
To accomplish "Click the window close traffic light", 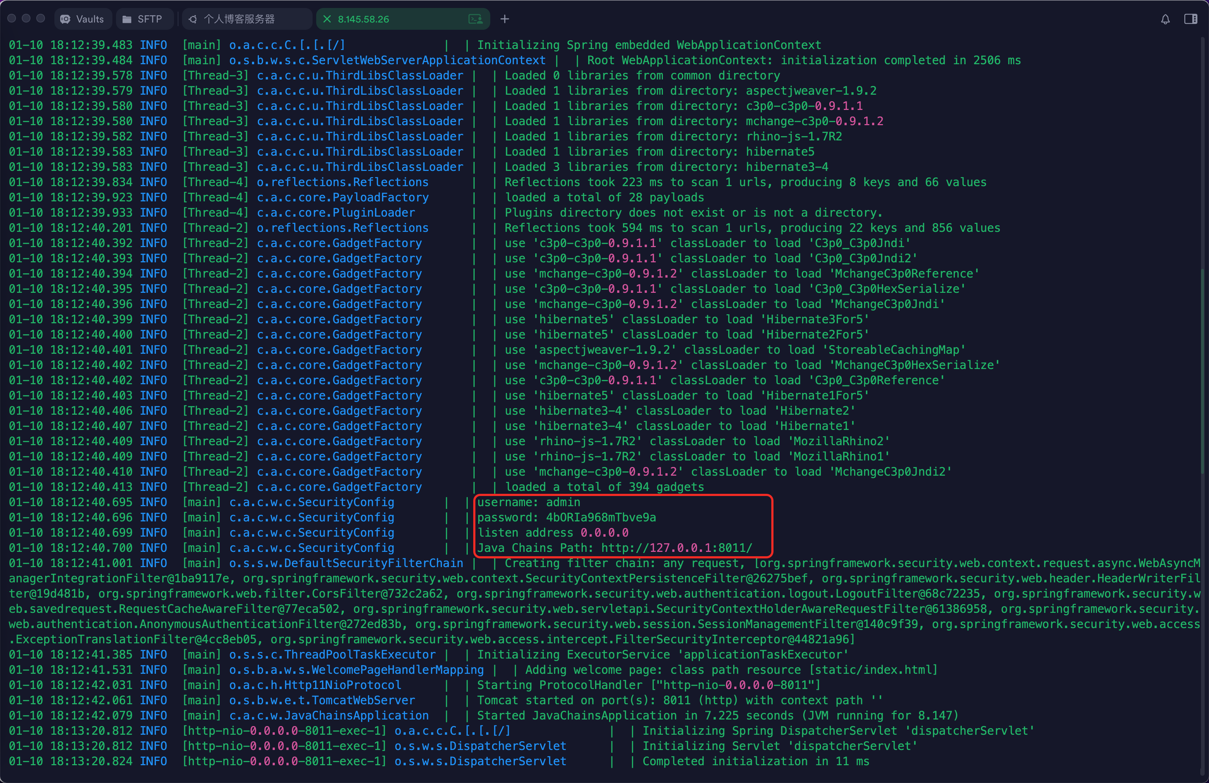I will 12,18.
